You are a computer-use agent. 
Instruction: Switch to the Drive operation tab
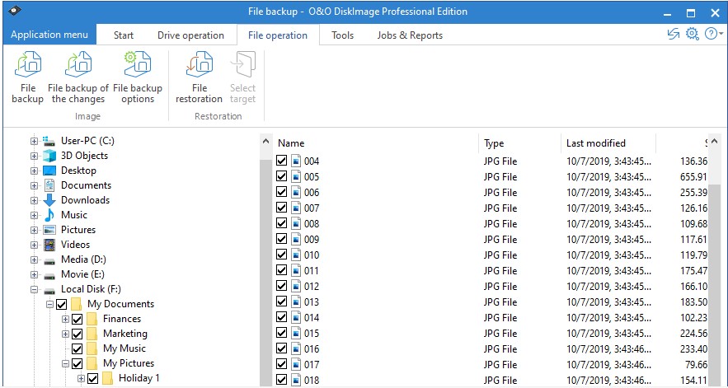(190, 35)
